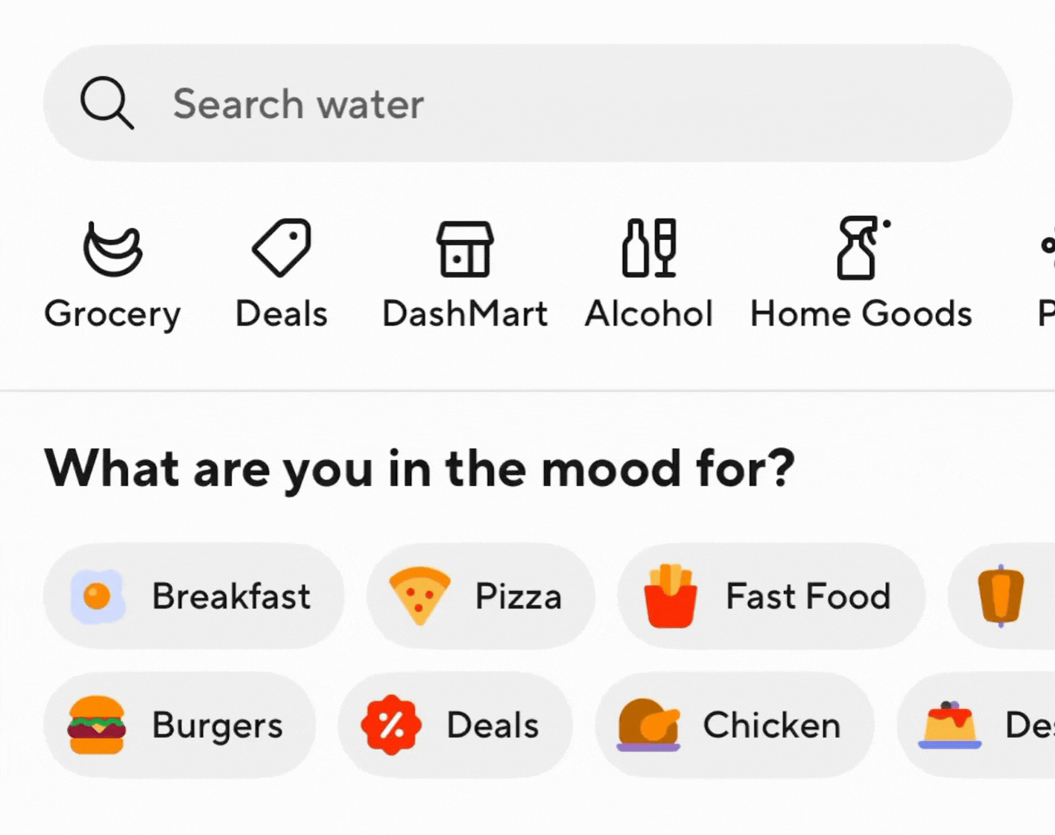
Task: Tap the dessert flan icon
Action: coord(947,725)
